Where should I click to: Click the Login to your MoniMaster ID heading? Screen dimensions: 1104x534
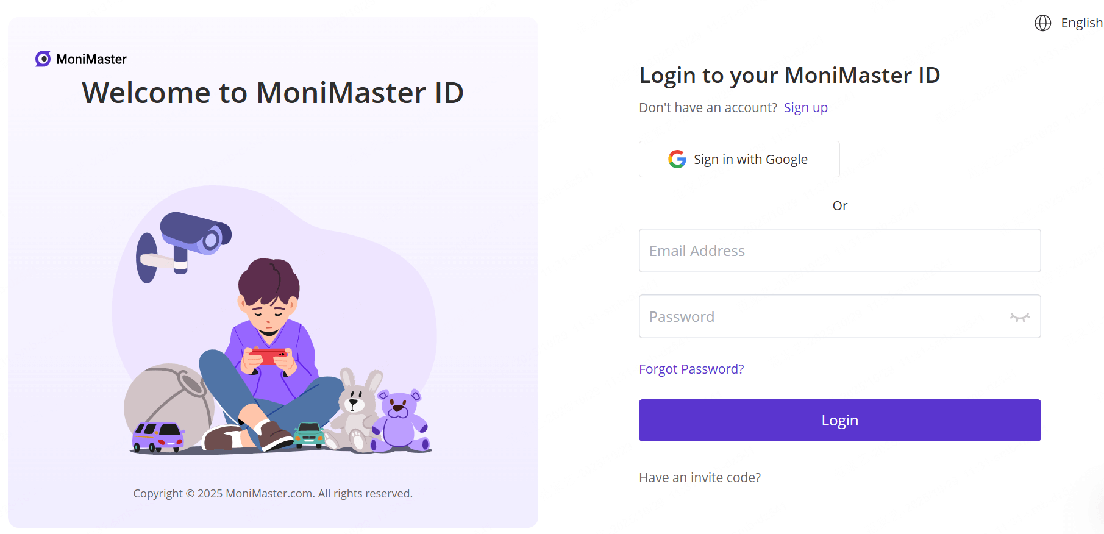click(x=789, y=76)
